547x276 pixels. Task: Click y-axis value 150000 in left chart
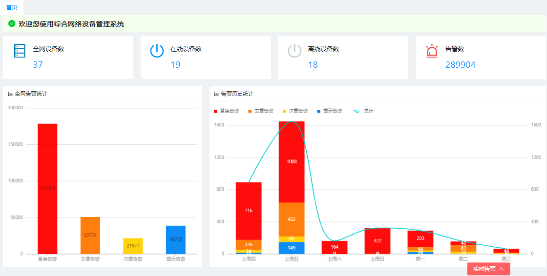pyautogui.click(x=15, y=144)
